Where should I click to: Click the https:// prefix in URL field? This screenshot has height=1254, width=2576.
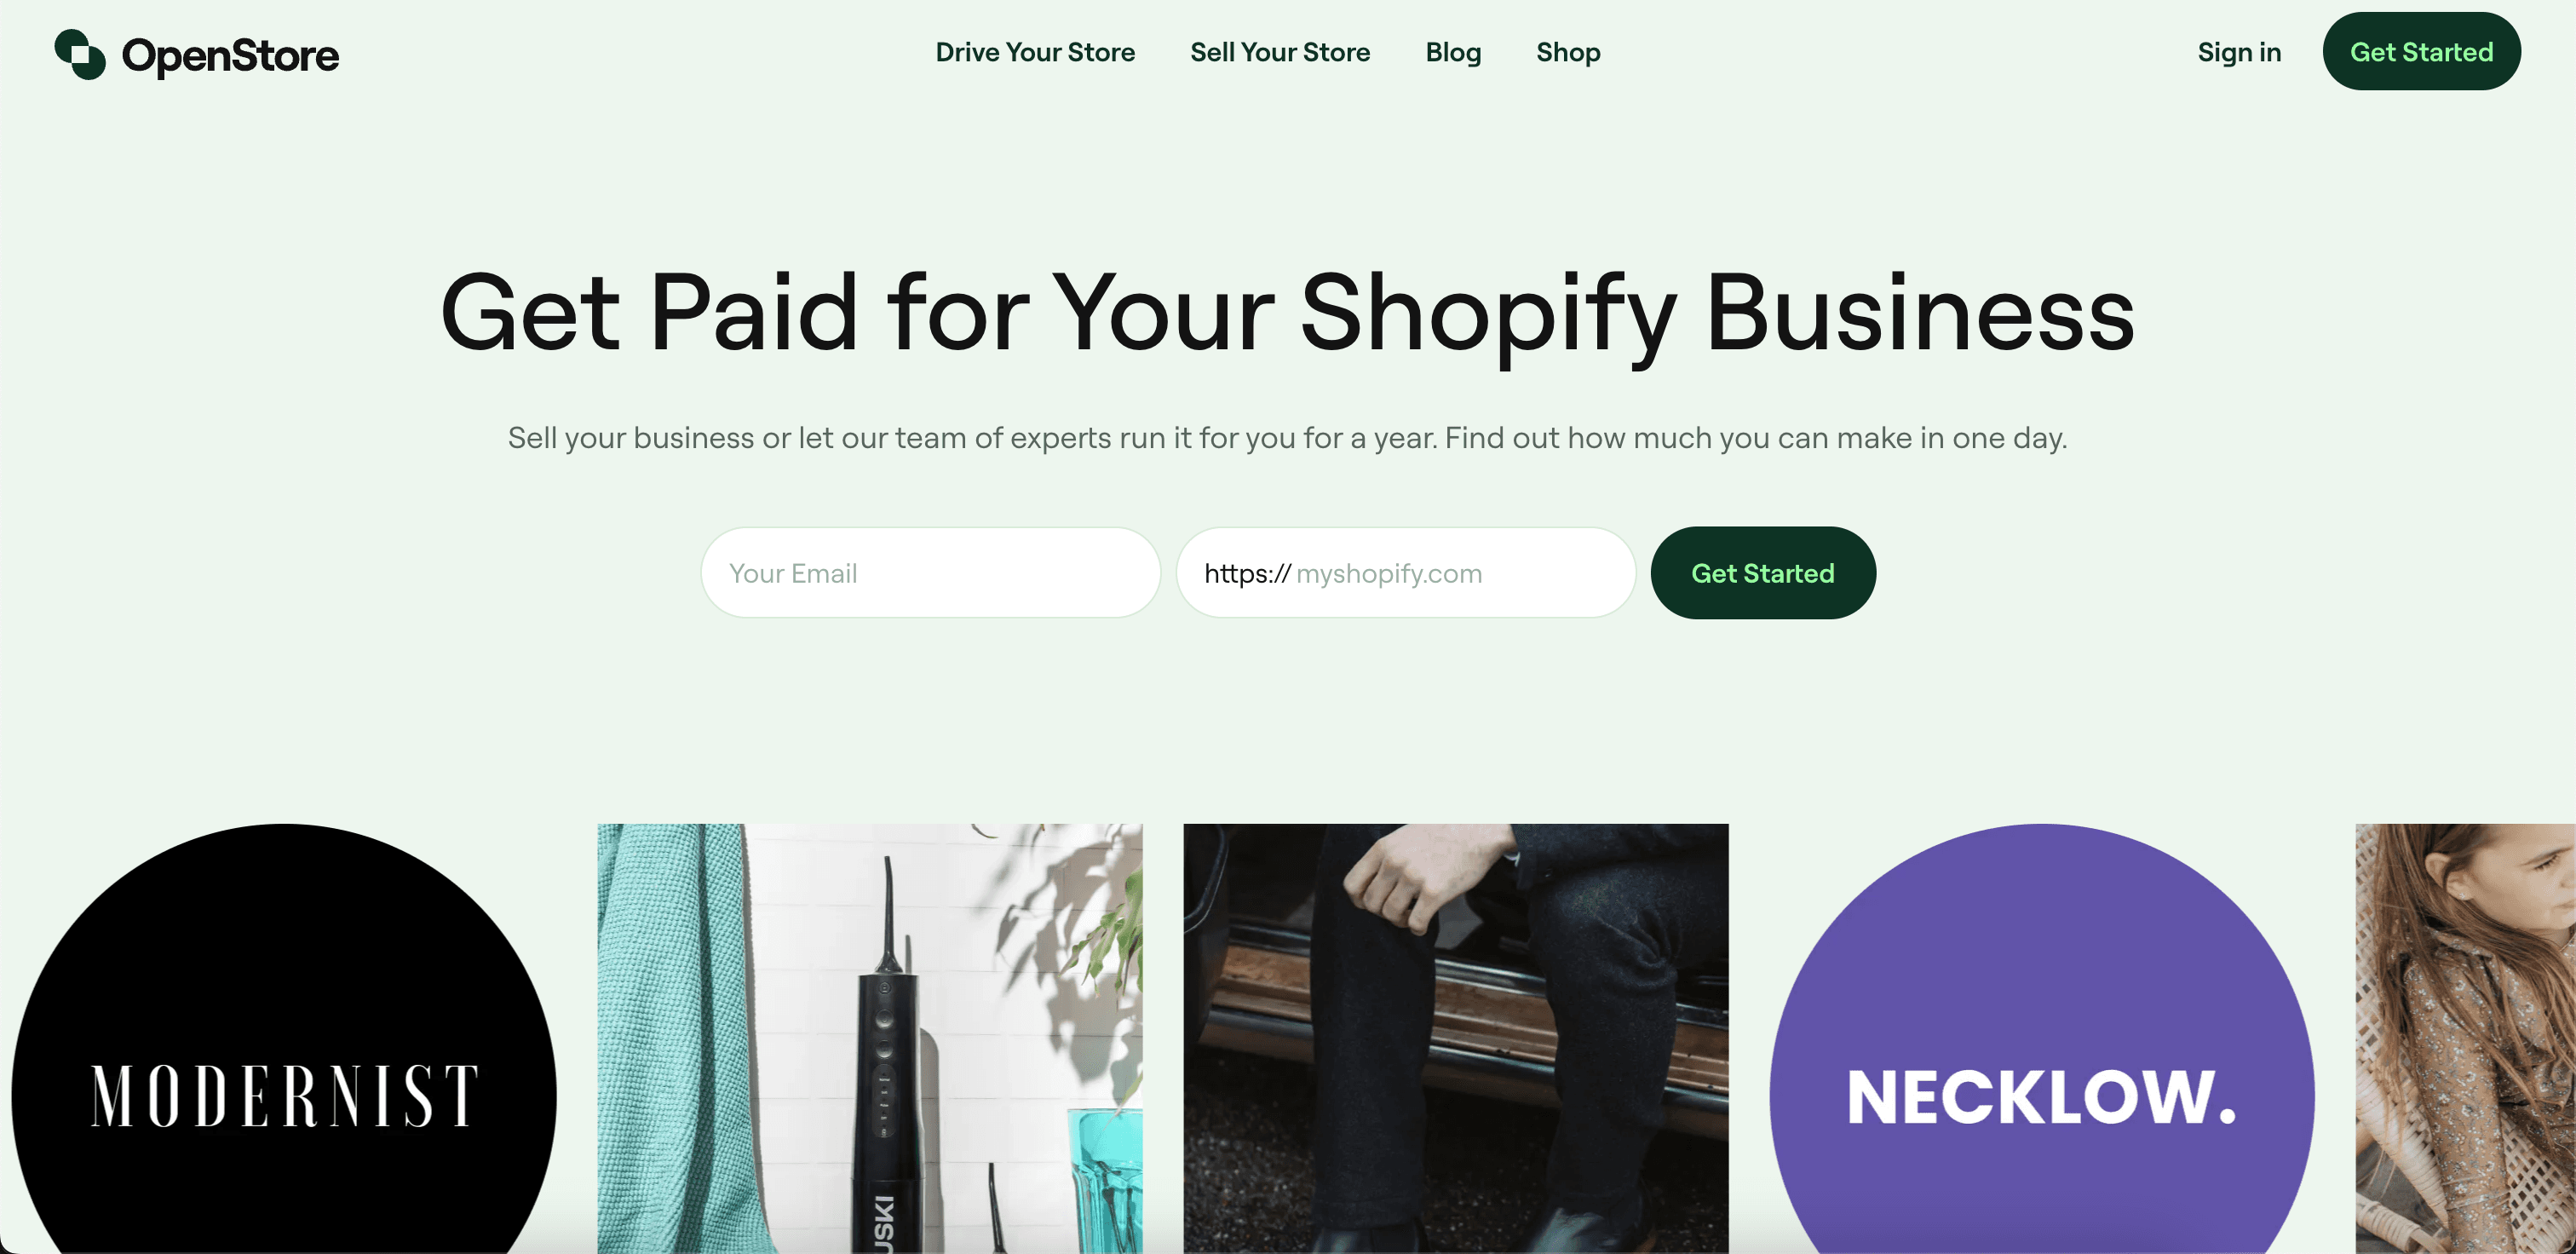pos(1247,573)
